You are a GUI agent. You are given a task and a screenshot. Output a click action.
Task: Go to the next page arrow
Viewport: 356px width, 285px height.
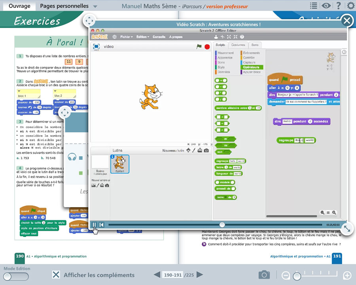pos(200,275)
